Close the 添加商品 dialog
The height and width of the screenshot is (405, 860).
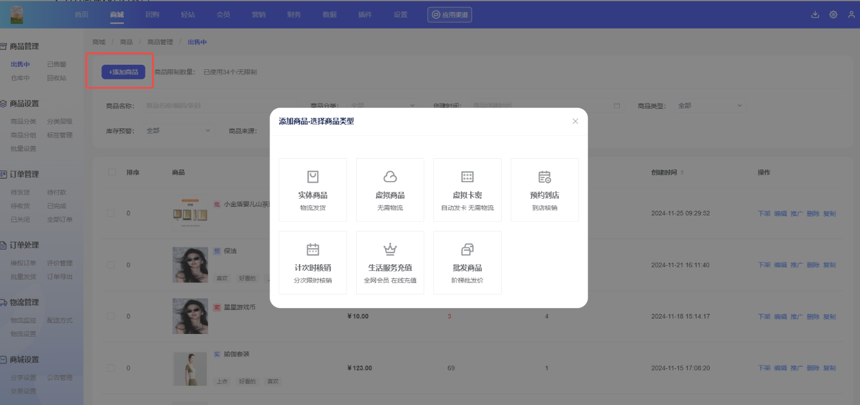(575, 121)
